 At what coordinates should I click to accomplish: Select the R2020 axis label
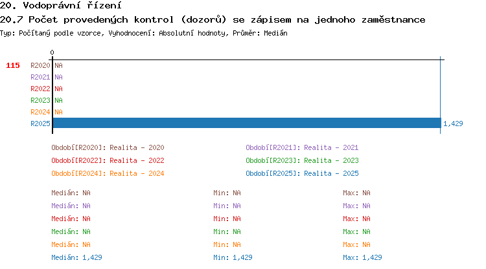point(40,65)
